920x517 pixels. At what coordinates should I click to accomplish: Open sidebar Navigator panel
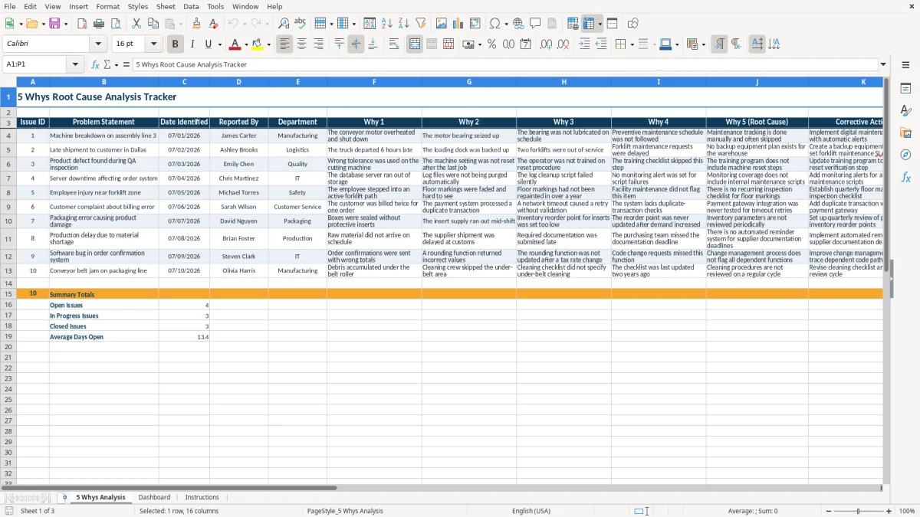coord(905,155)
